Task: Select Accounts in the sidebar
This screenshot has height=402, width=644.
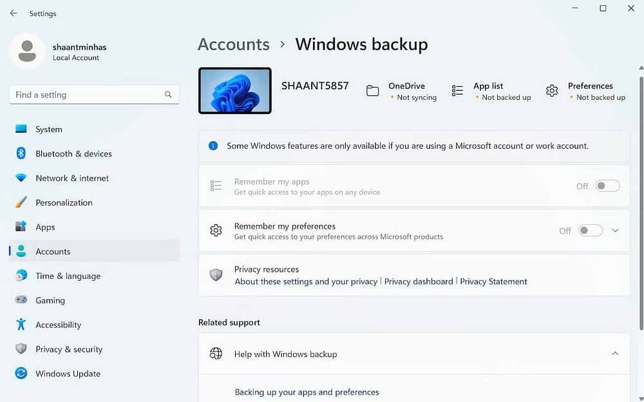Action: pos(52,251)
